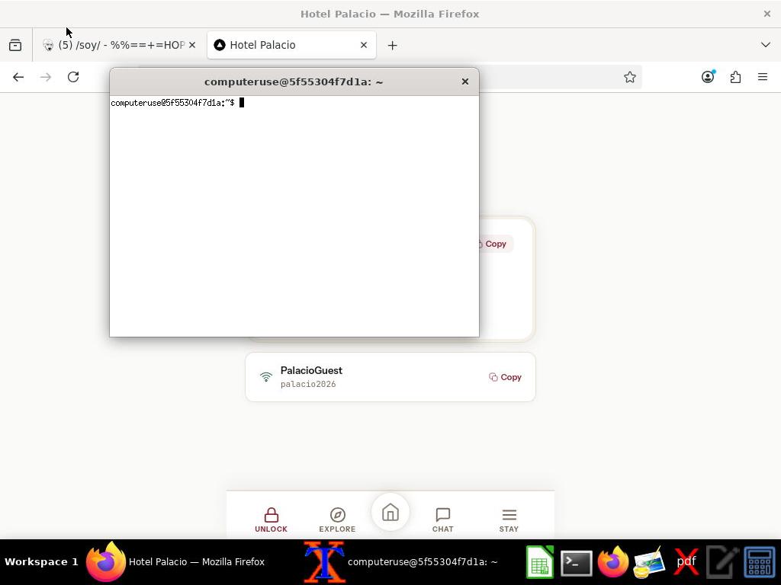The height and width of the screenshot is (585, 781).
Task: Launch the calculator from taskbar
Action: (760, 562)
